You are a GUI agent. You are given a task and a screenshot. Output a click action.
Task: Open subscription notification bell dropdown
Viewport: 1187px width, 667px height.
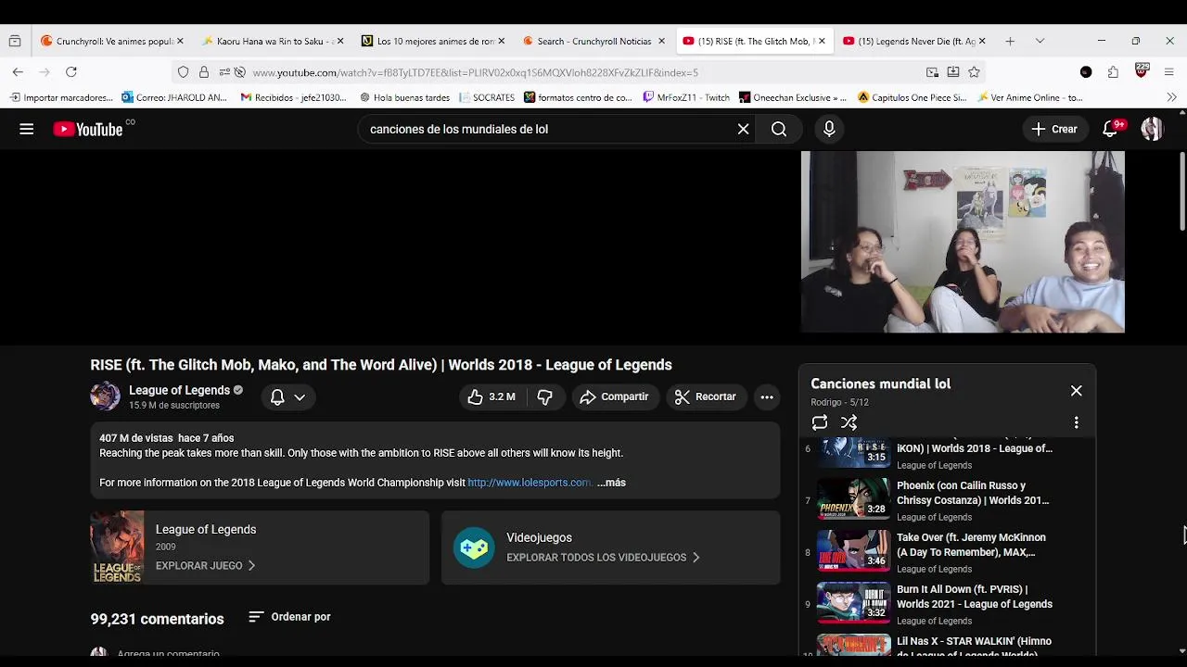[287, 396]
